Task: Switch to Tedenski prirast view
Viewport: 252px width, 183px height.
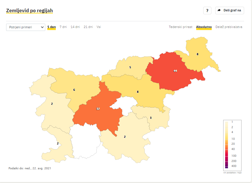Action: tap(180, 27)
